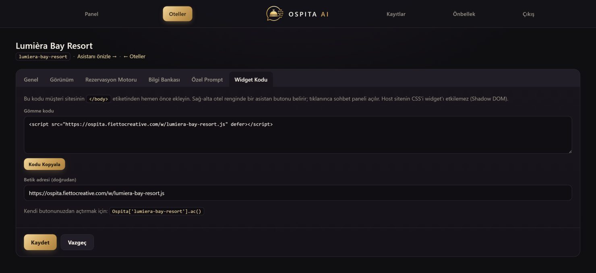The height and width of the screenshot is (273, 596).
Task: Click the Vazgeç button
Action: tap(77, 242)
